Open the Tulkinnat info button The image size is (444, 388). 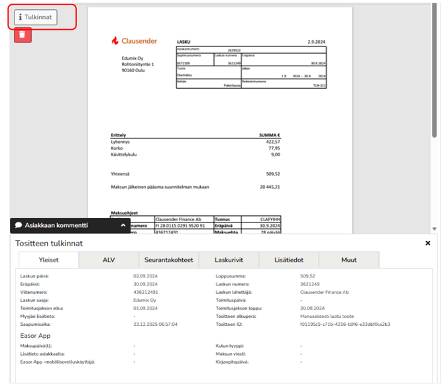tap(36, 17)
